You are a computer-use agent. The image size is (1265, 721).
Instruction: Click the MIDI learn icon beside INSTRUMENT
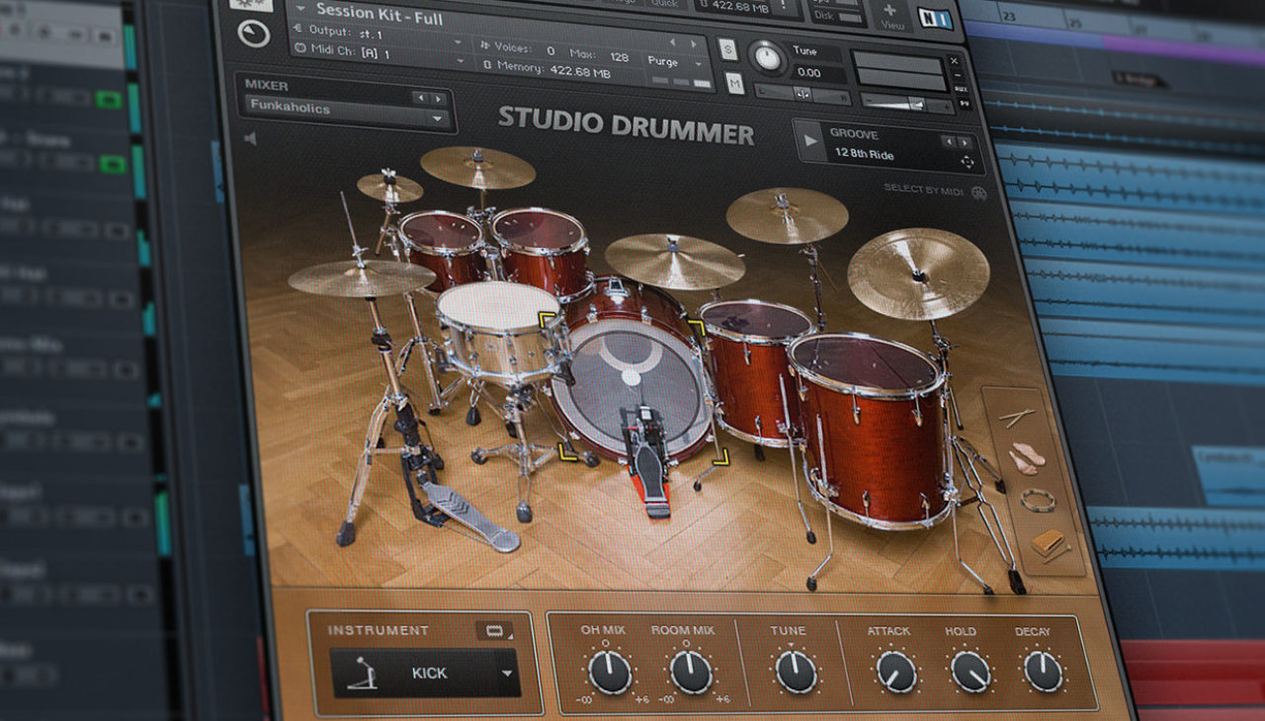pos(492,631)
